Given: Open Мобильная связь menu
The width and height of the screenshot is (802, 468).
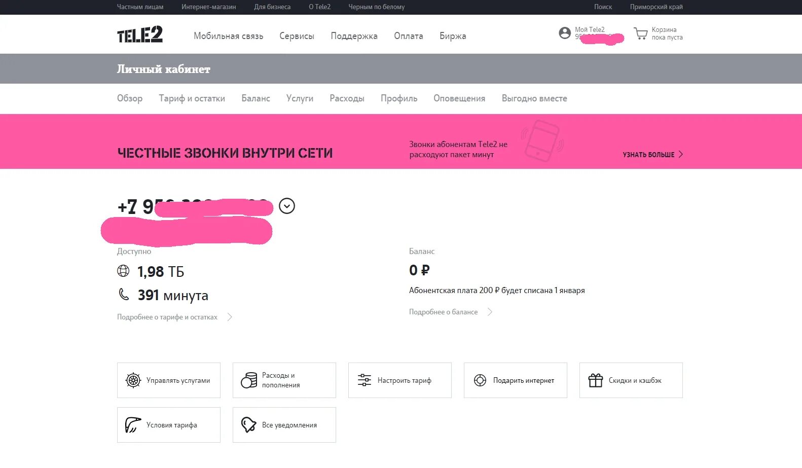Looking at the screenshot, I should (229, 36).
